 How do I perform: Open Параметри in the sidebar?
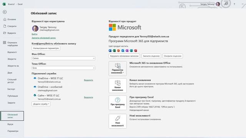coord(13,131)
